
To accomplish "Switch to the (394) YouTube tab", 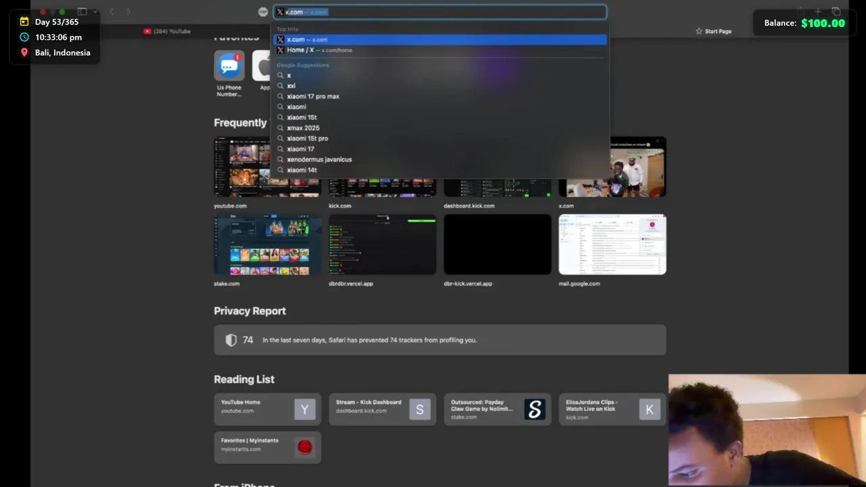I will 167,31.
